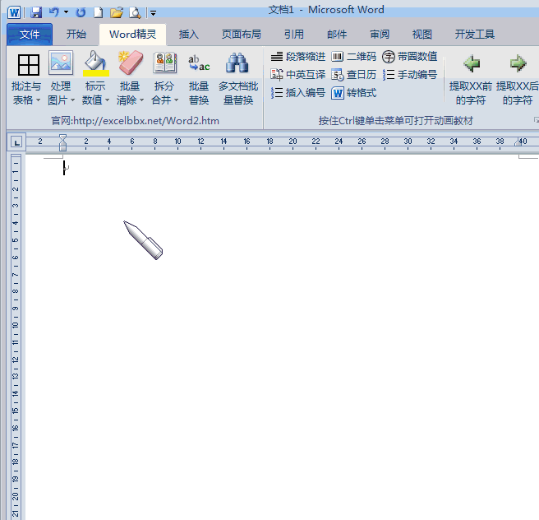539x520 pixels.
Task: Open the 文件 tab
Action: [x=30, y=35]
